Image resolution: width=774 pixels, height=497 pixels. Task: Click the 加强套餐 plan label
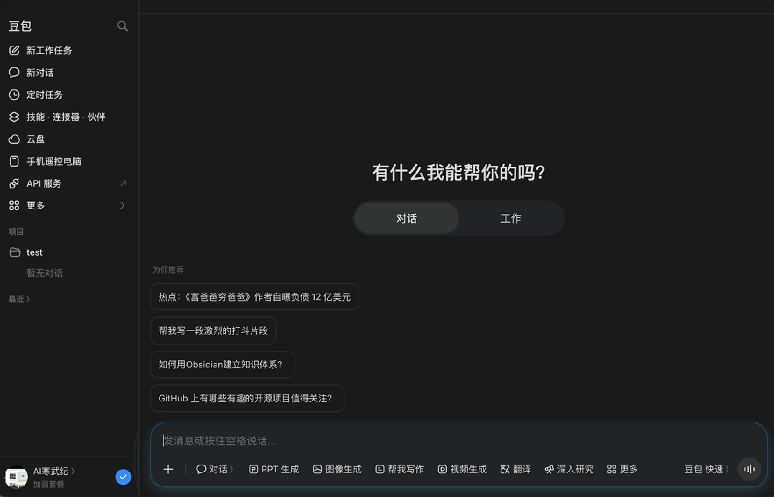coord(48,484)
